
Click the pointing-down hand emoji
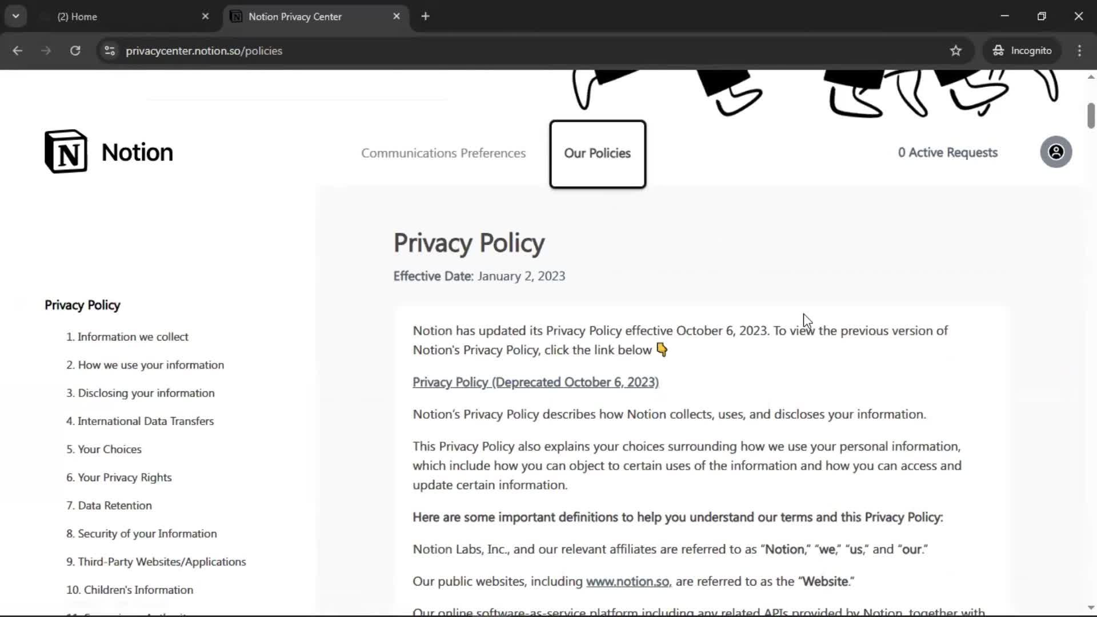(662, 350)
